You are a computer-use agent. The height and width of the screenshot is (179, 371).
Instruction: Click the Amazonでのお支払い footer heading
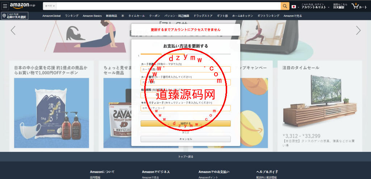click(x=214, y=172)
